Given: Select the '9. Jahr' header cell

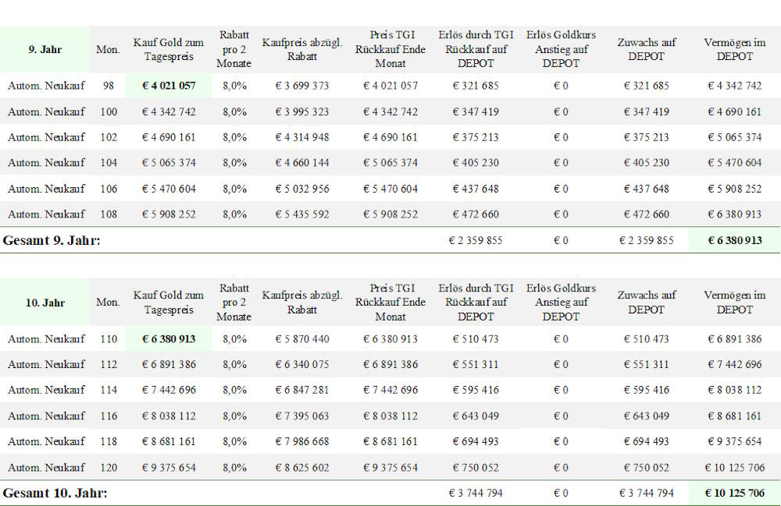Looking at the screenshot, I should pos(45,49).
